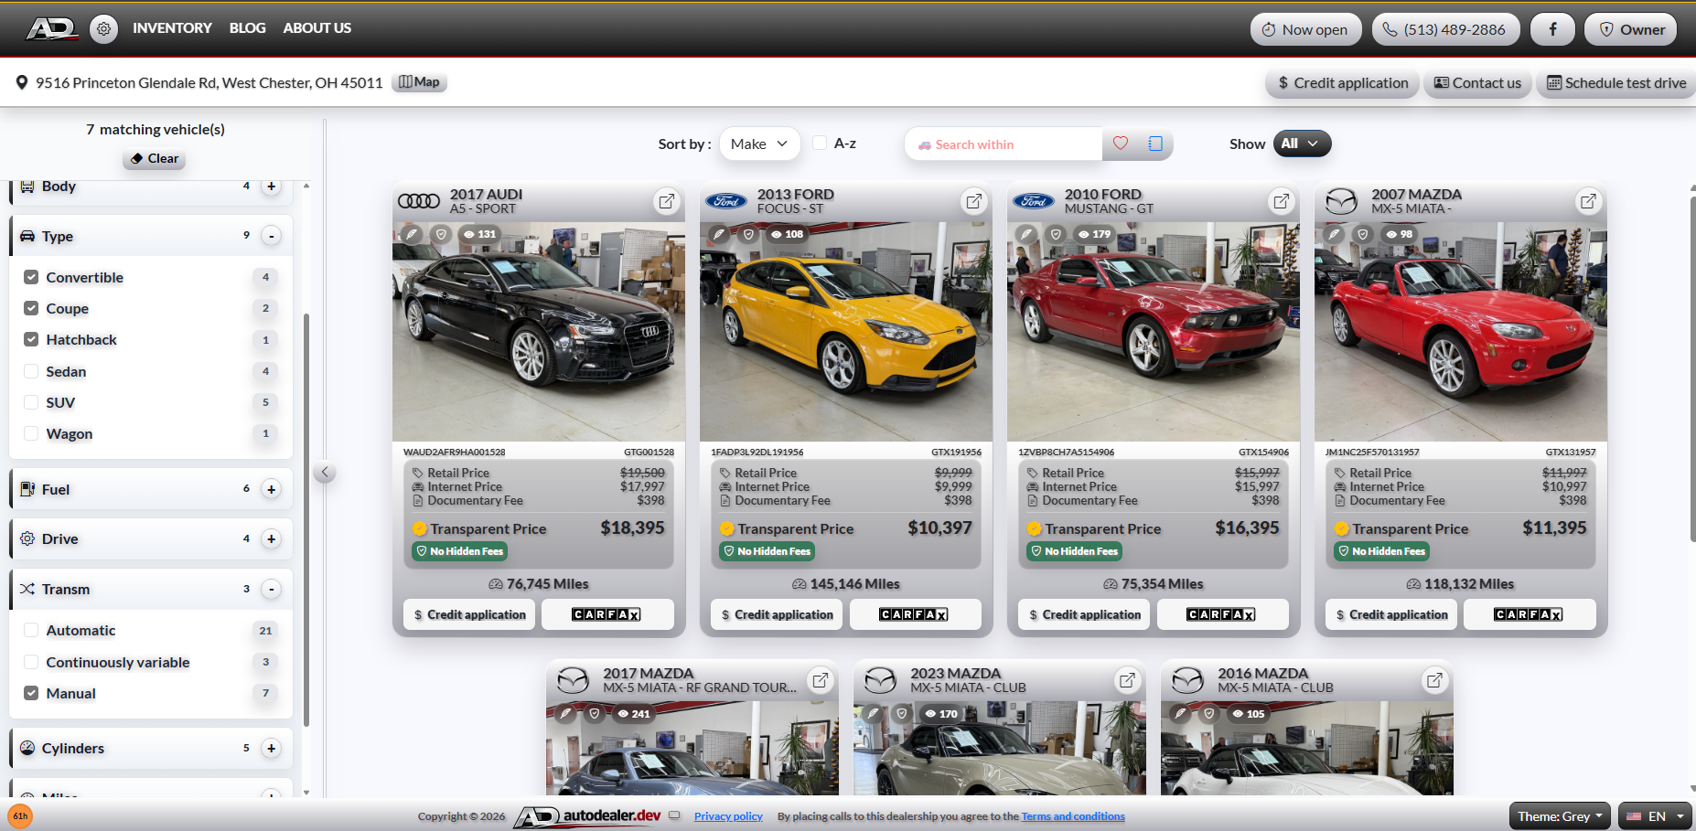Clear all active filters

155,158
